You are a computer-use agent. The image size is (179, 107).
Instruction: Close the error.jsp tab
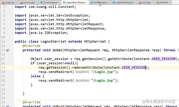click(152, 2)
